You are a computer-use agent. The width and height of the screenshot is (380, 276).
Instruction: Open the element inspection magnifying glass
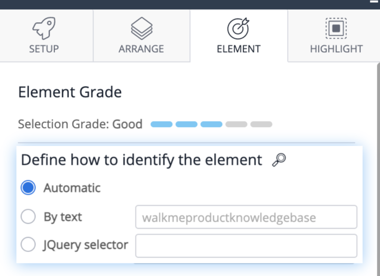point(279,160)
